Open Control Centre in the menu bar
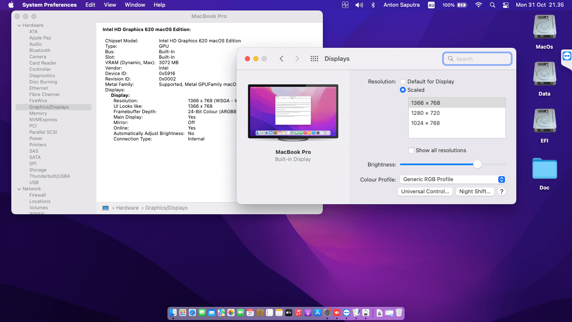The height and width of the screenshot is (322, 572). click(506, 5)
